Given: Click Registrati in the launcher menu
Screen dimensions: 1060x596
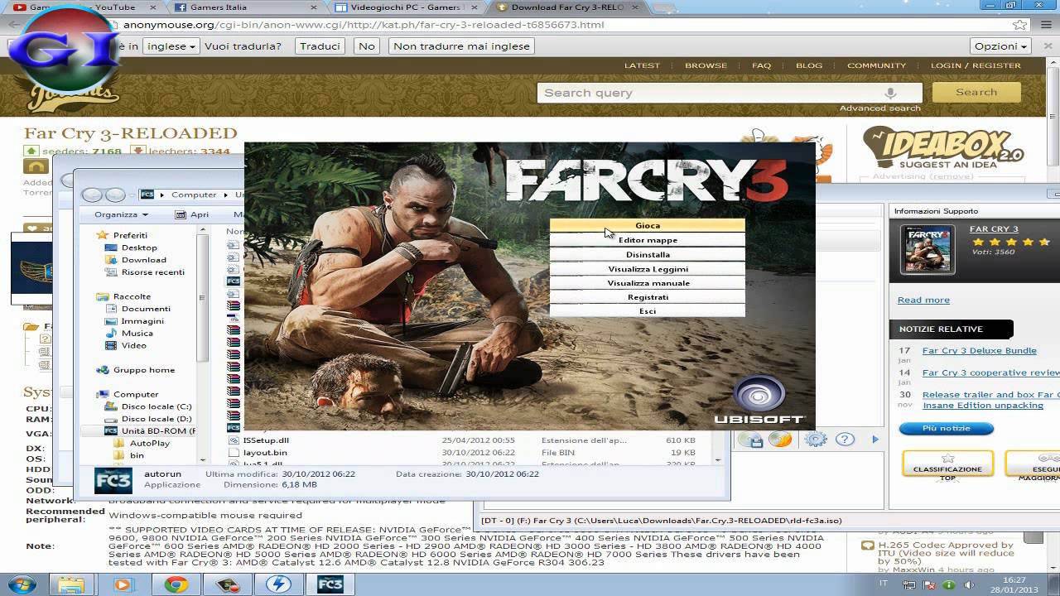Looking at the screenshot, I should pos(648,297).
